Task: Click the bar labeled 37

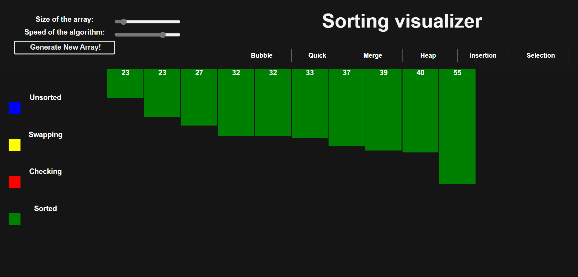Action: click(346, 108)
